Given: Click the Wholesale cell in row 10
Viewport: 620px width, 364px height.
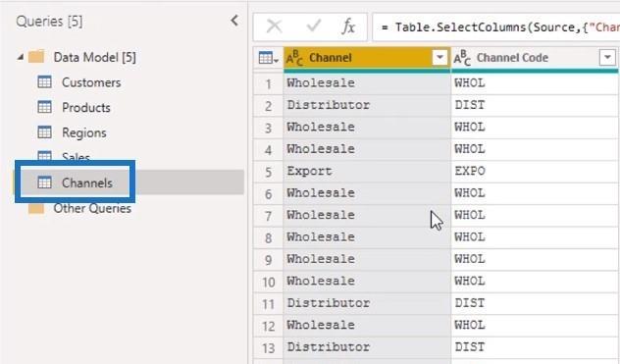Looking at the screenshot, I should click(367, 282).
